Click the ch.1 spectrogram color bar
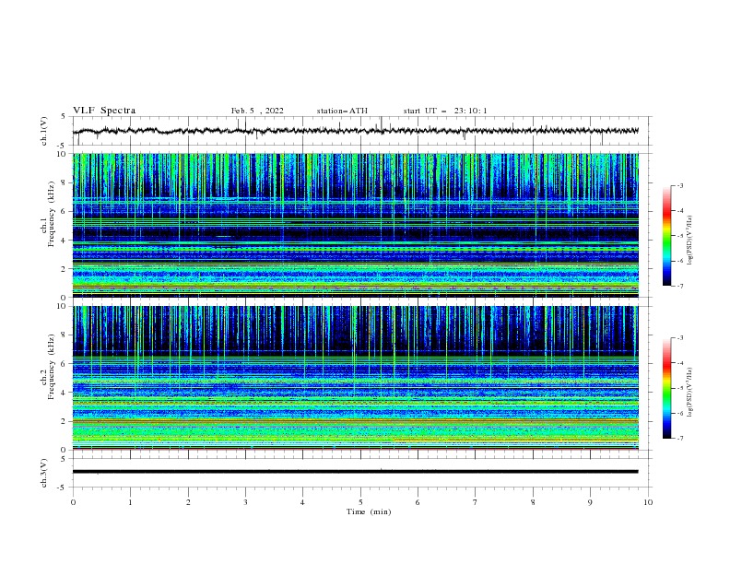The image size is (730, 564). click(666, 236)
